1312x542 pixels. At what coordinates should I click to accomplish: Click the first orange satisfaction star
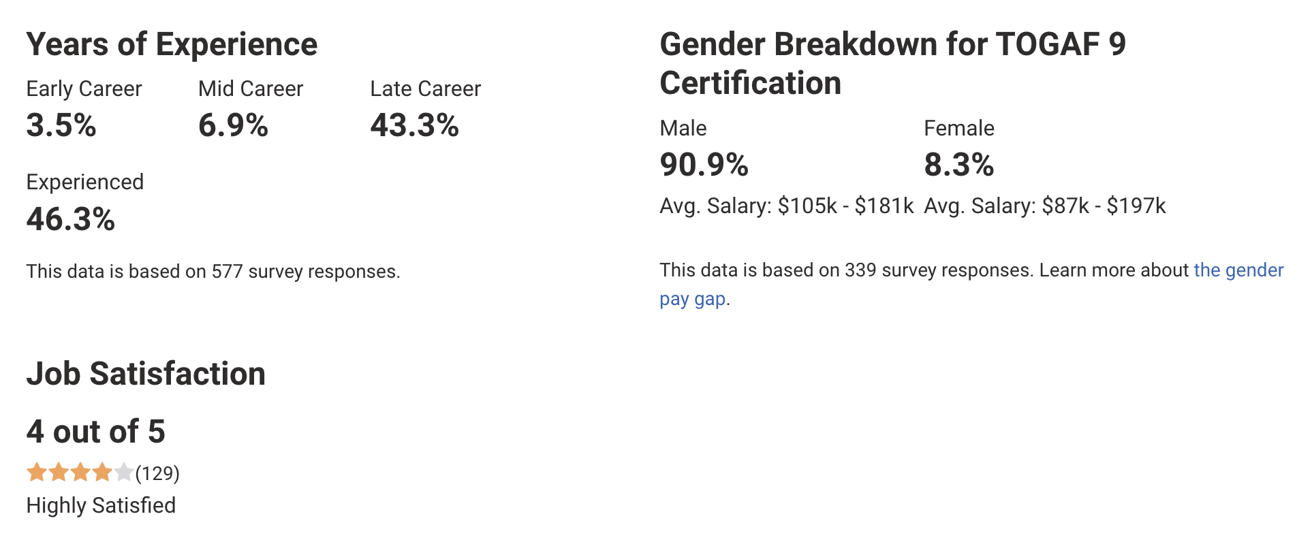click(37, 472)
